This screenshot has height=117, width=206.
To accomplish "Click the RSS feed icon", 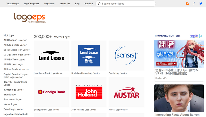I will [187, 4].
